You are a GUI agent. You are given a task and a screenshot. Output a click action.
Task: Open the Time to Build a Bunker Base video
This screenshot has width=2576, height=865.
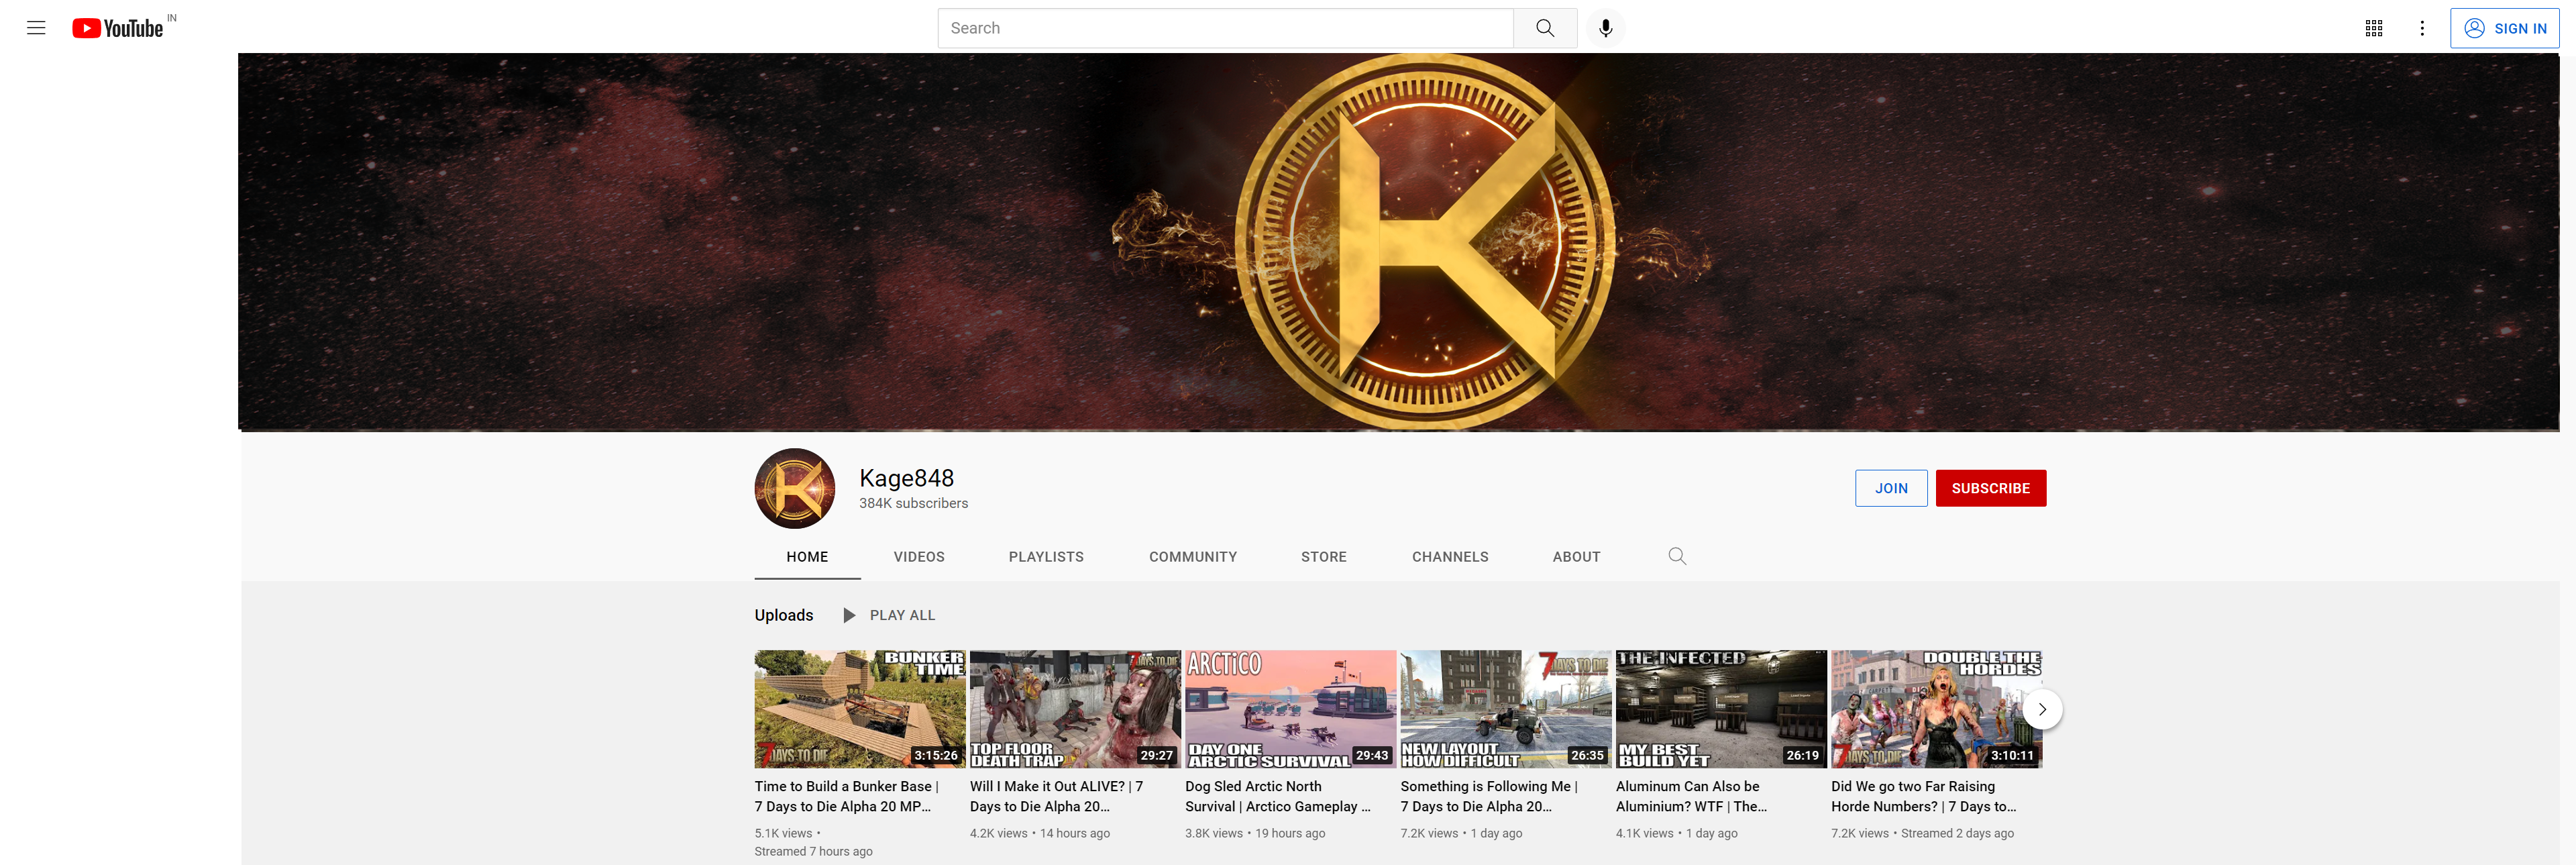859,708
